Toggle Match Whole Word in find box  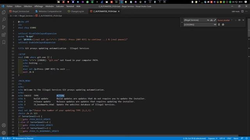coord(211,20)
